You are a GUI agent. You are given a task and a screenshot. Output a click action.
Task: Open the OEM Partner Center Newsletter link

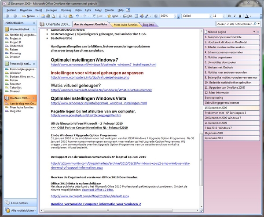(x=89, y=127)
